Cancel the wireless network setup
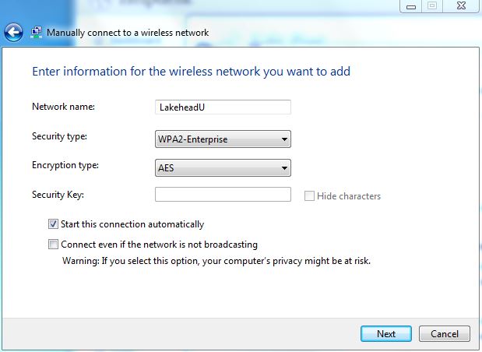Screen dimensions: 482x352 pos(444,333)
